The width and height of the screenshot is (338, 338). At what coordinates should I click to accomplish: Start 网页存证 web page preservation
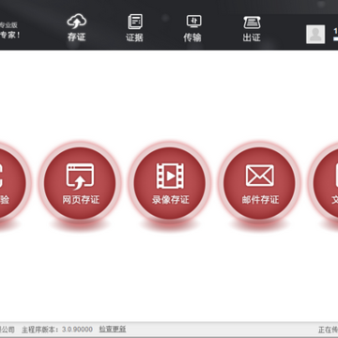tap(80, 183)
